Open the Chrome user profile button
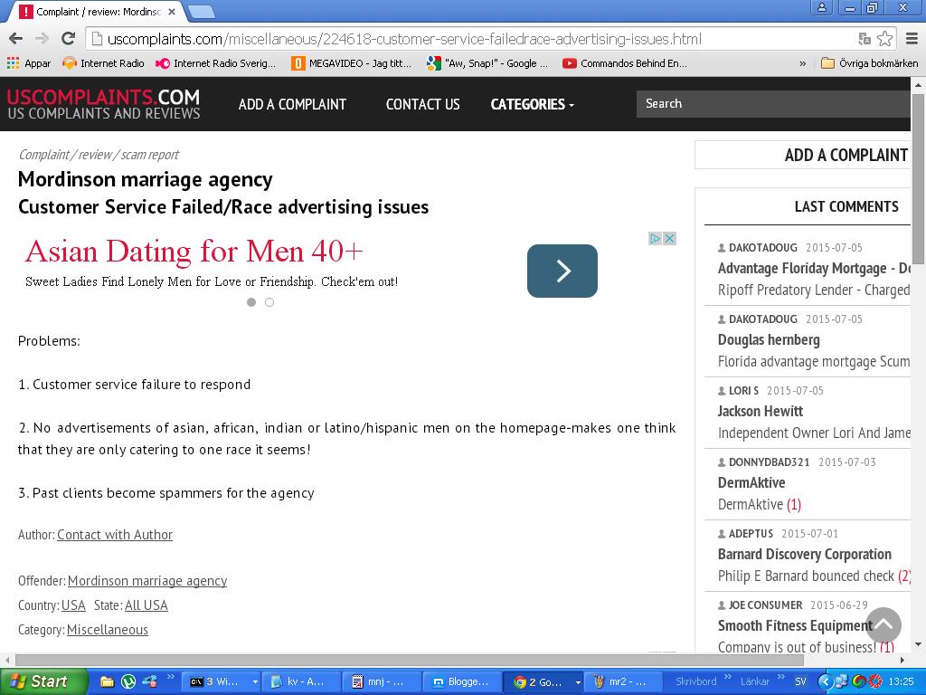The width and height of the screenshot is (926, 695). pos(821,7)
